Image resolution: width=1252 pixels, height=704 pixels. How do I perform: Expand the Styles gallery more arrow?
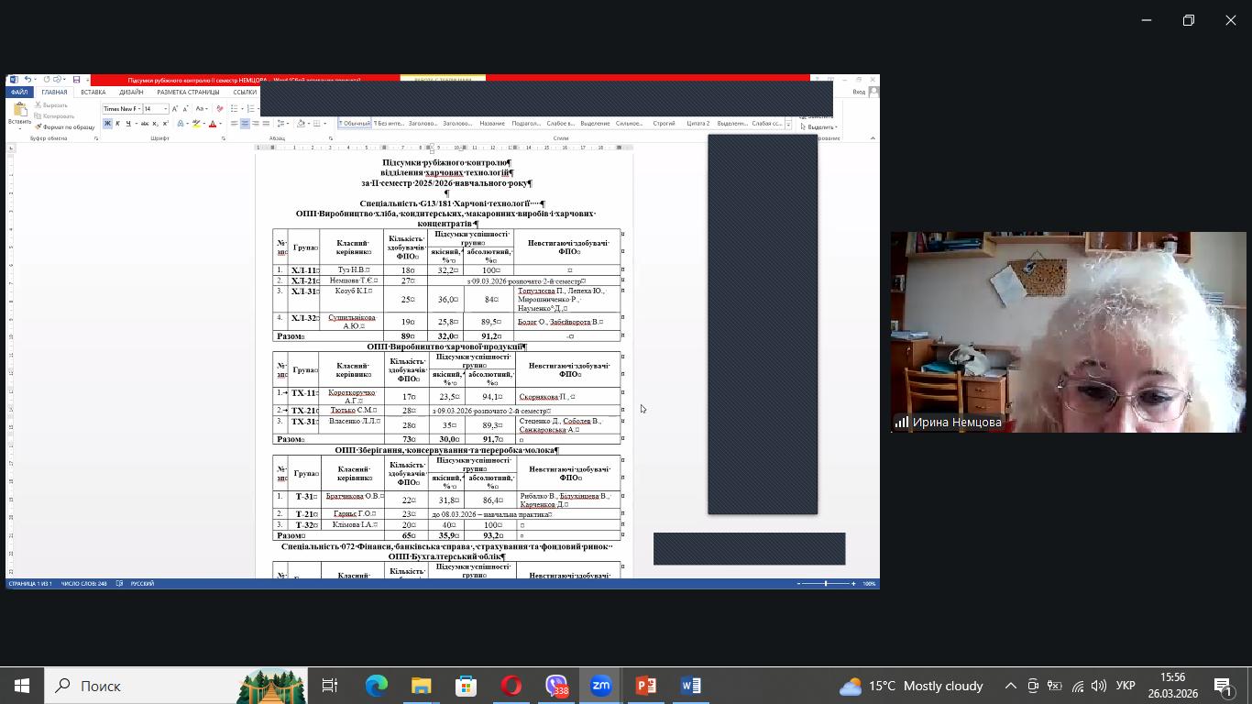[x=788, y=125]
